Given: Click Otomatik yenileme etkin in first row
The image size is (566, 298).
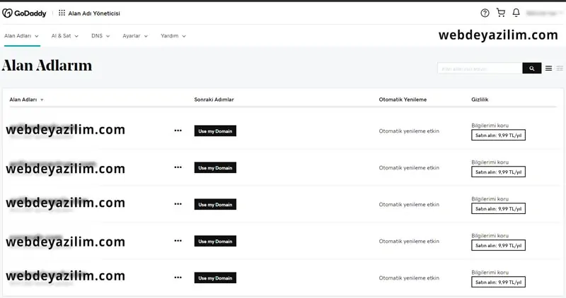Looking at the screenshot, I should click(x=409, y=131).
